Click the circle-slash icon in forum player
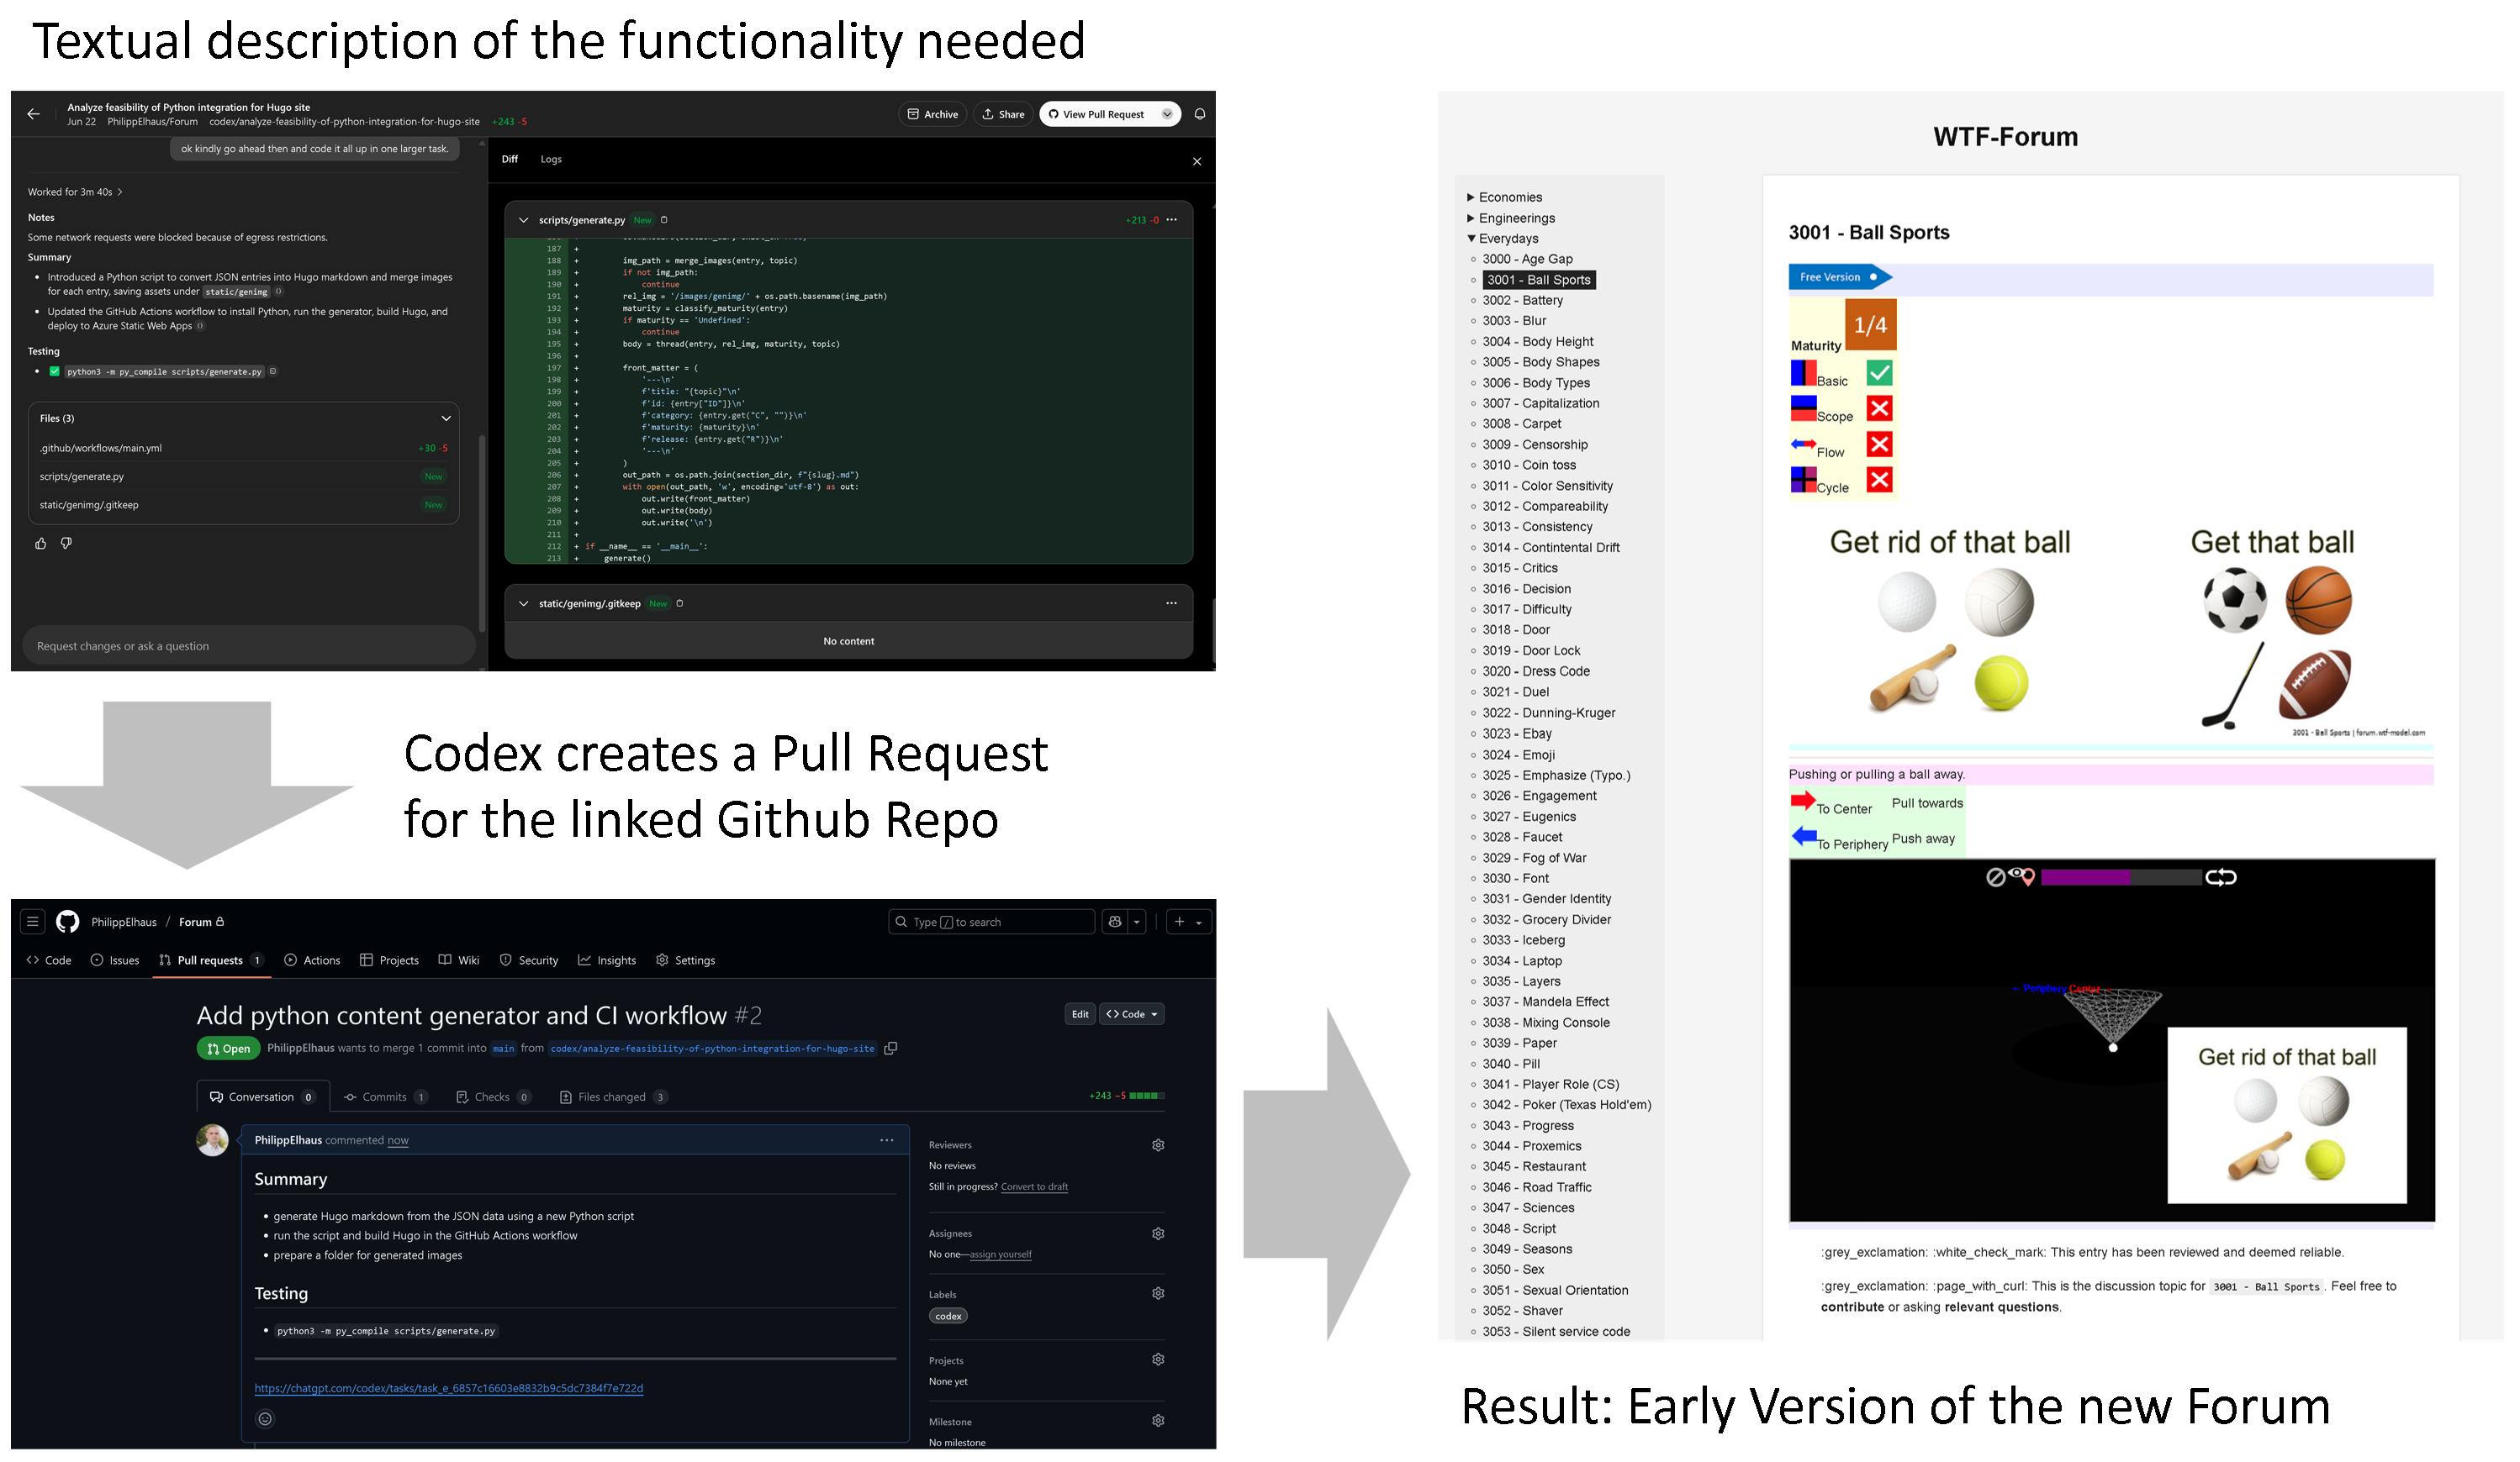The height and width of the screenshot is (1462, 2520). click(1996, 877)
